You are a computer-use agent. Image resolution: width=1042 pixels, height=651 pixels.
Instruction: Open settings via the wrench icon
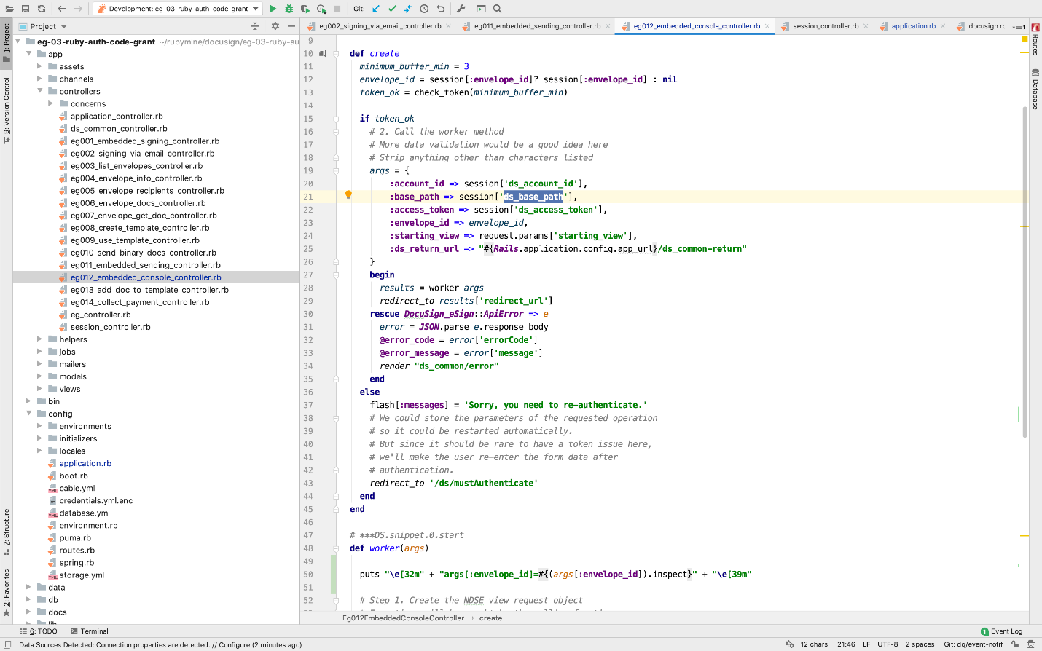click(461, 9)
